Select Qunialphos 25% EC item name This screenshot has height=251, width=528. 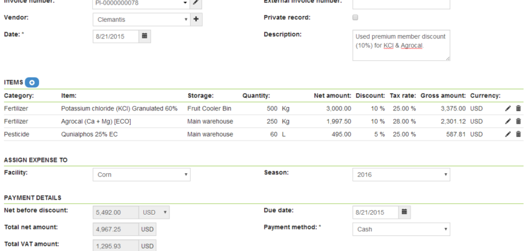tap(89, 134)
